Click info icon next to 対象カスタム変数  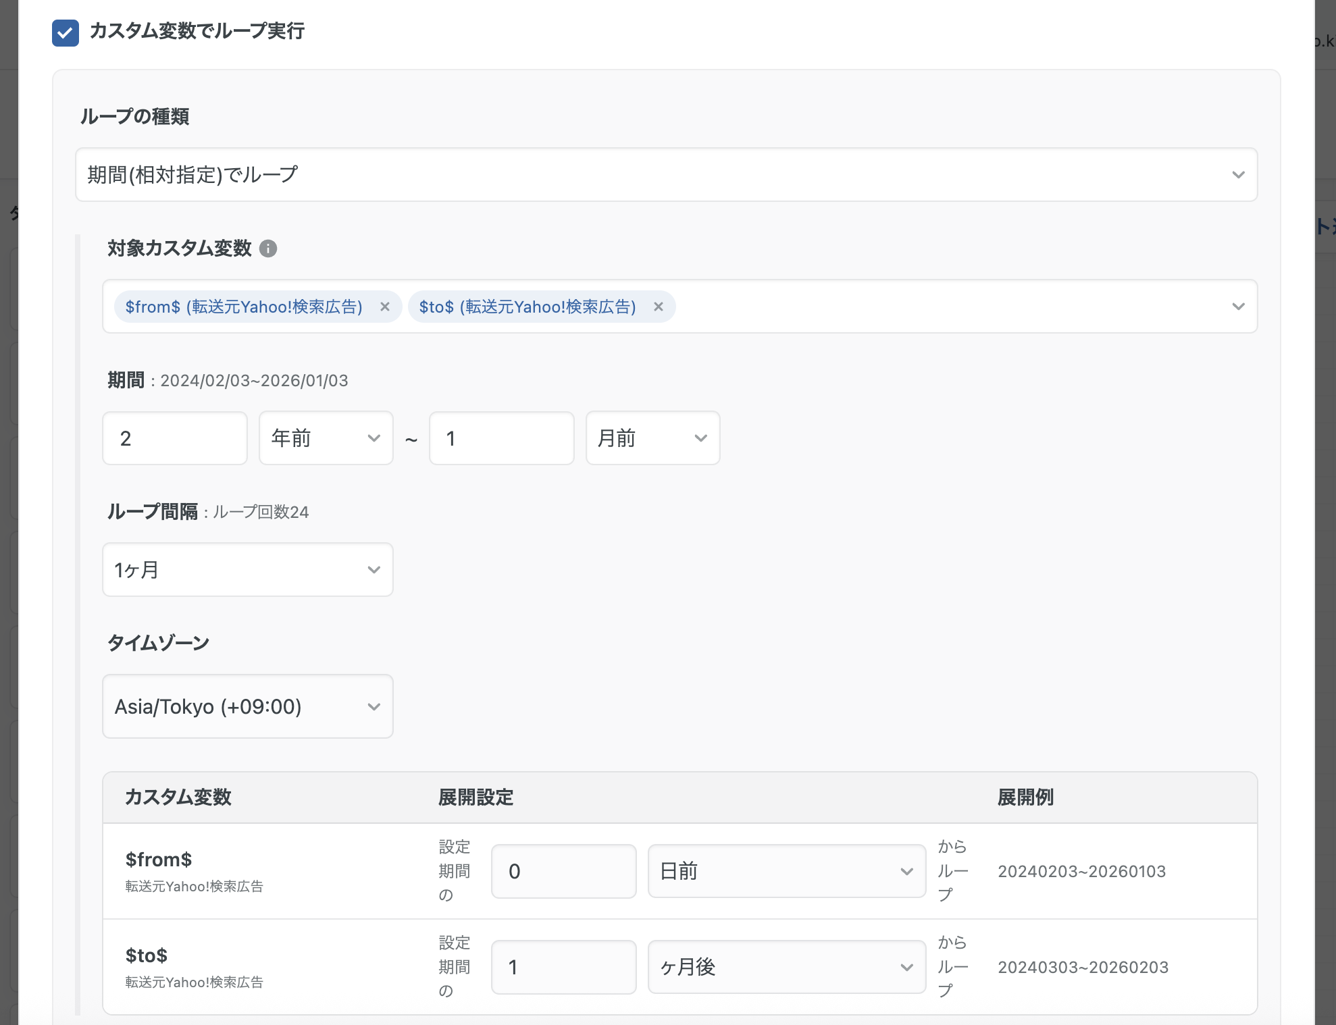pos(268,249)
